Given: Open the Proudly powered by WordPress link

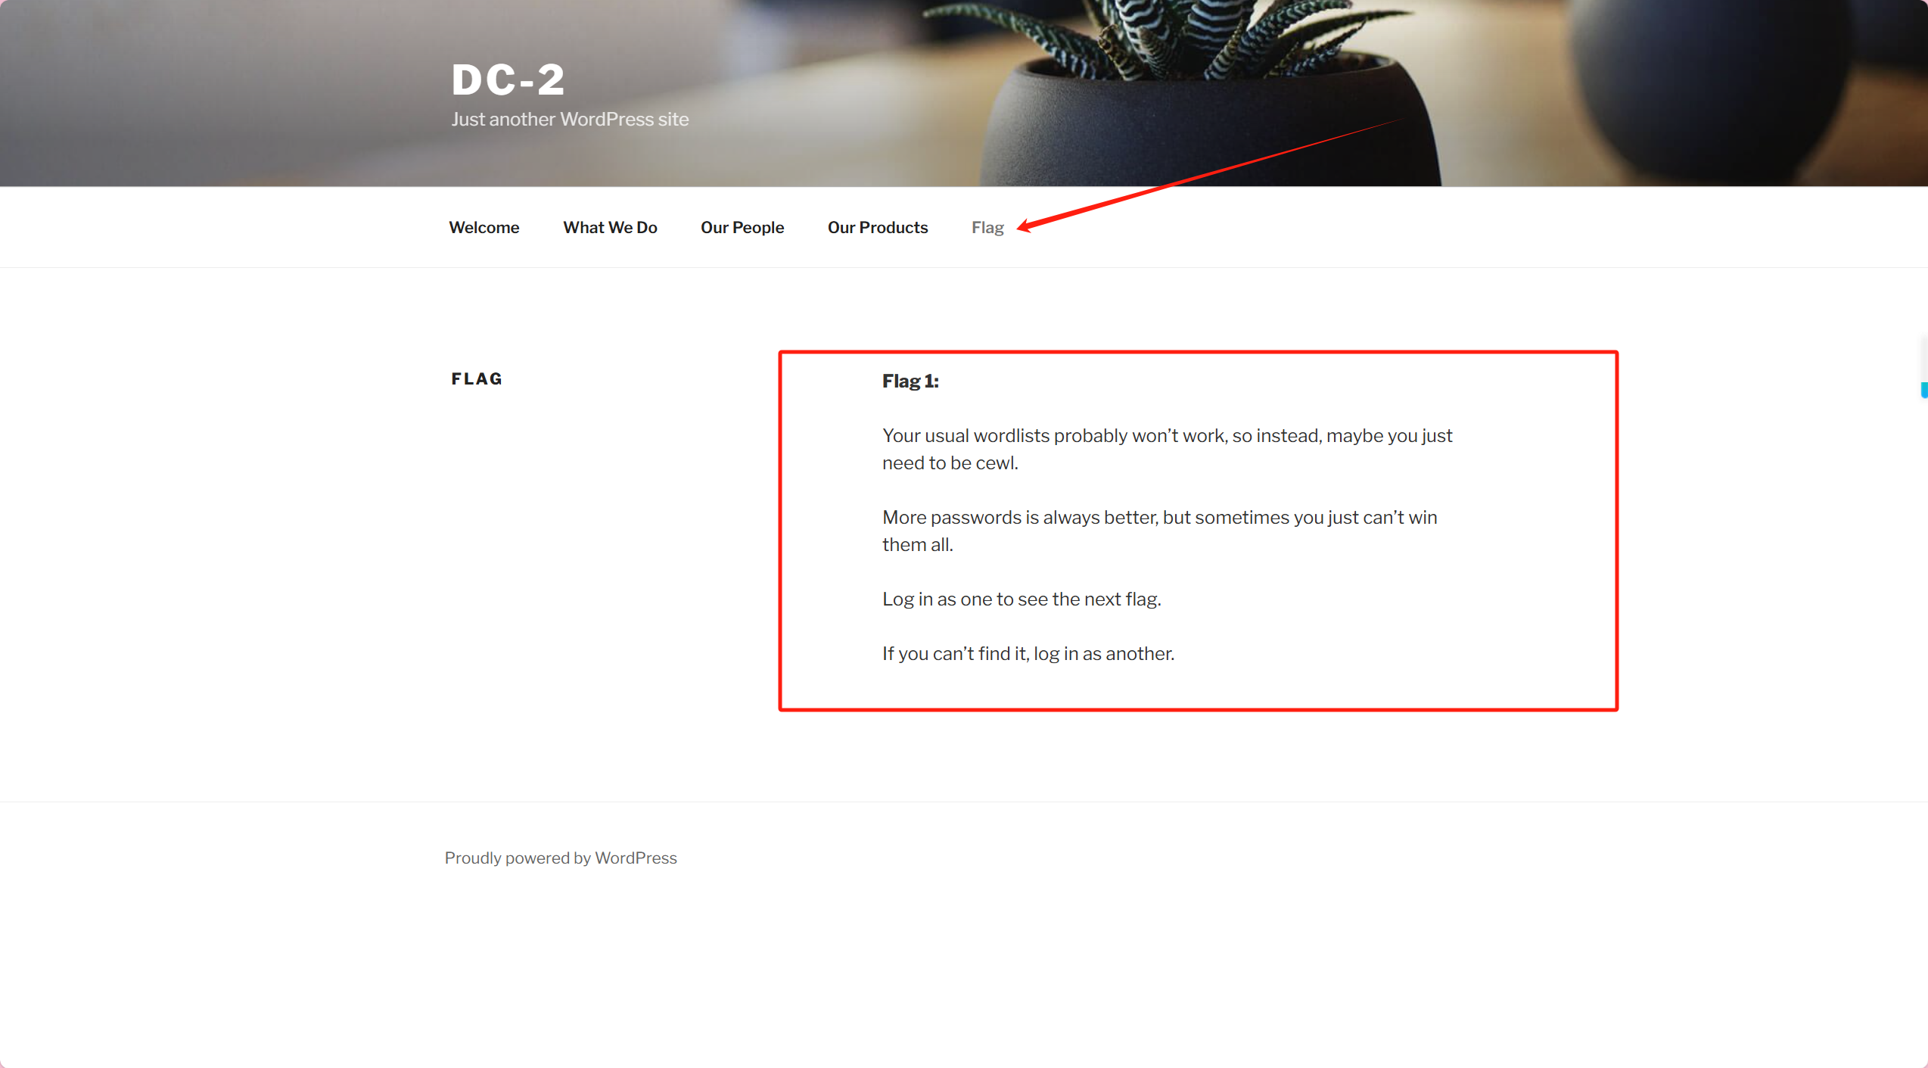Looking at the screenshot, I should 561,858.
